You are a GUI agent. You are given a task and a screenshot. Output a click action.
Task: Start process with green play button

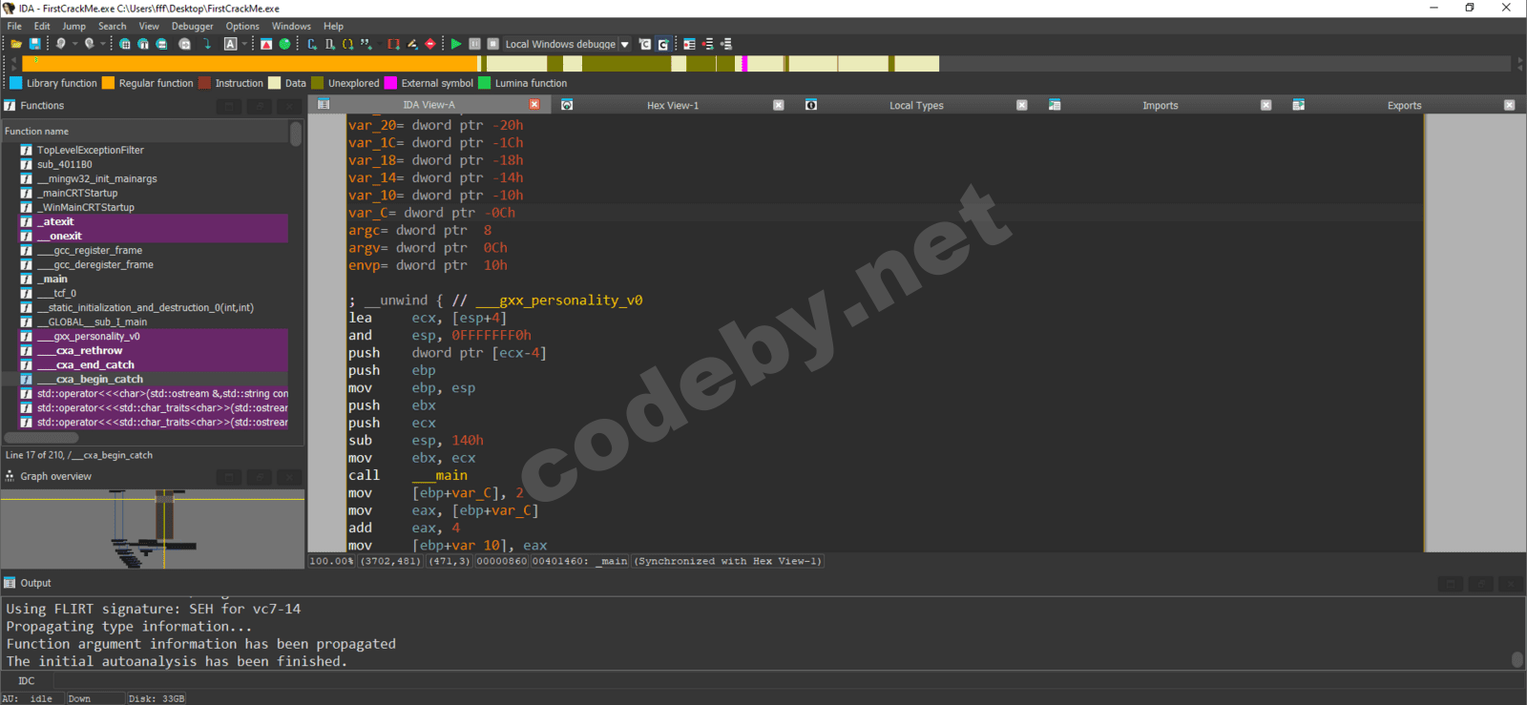[x=456, y=44]
